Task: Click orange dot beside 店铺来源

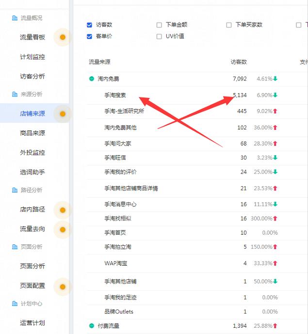Action: 63,114
